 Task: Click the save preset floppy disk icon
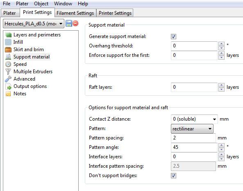coord(69,23)
